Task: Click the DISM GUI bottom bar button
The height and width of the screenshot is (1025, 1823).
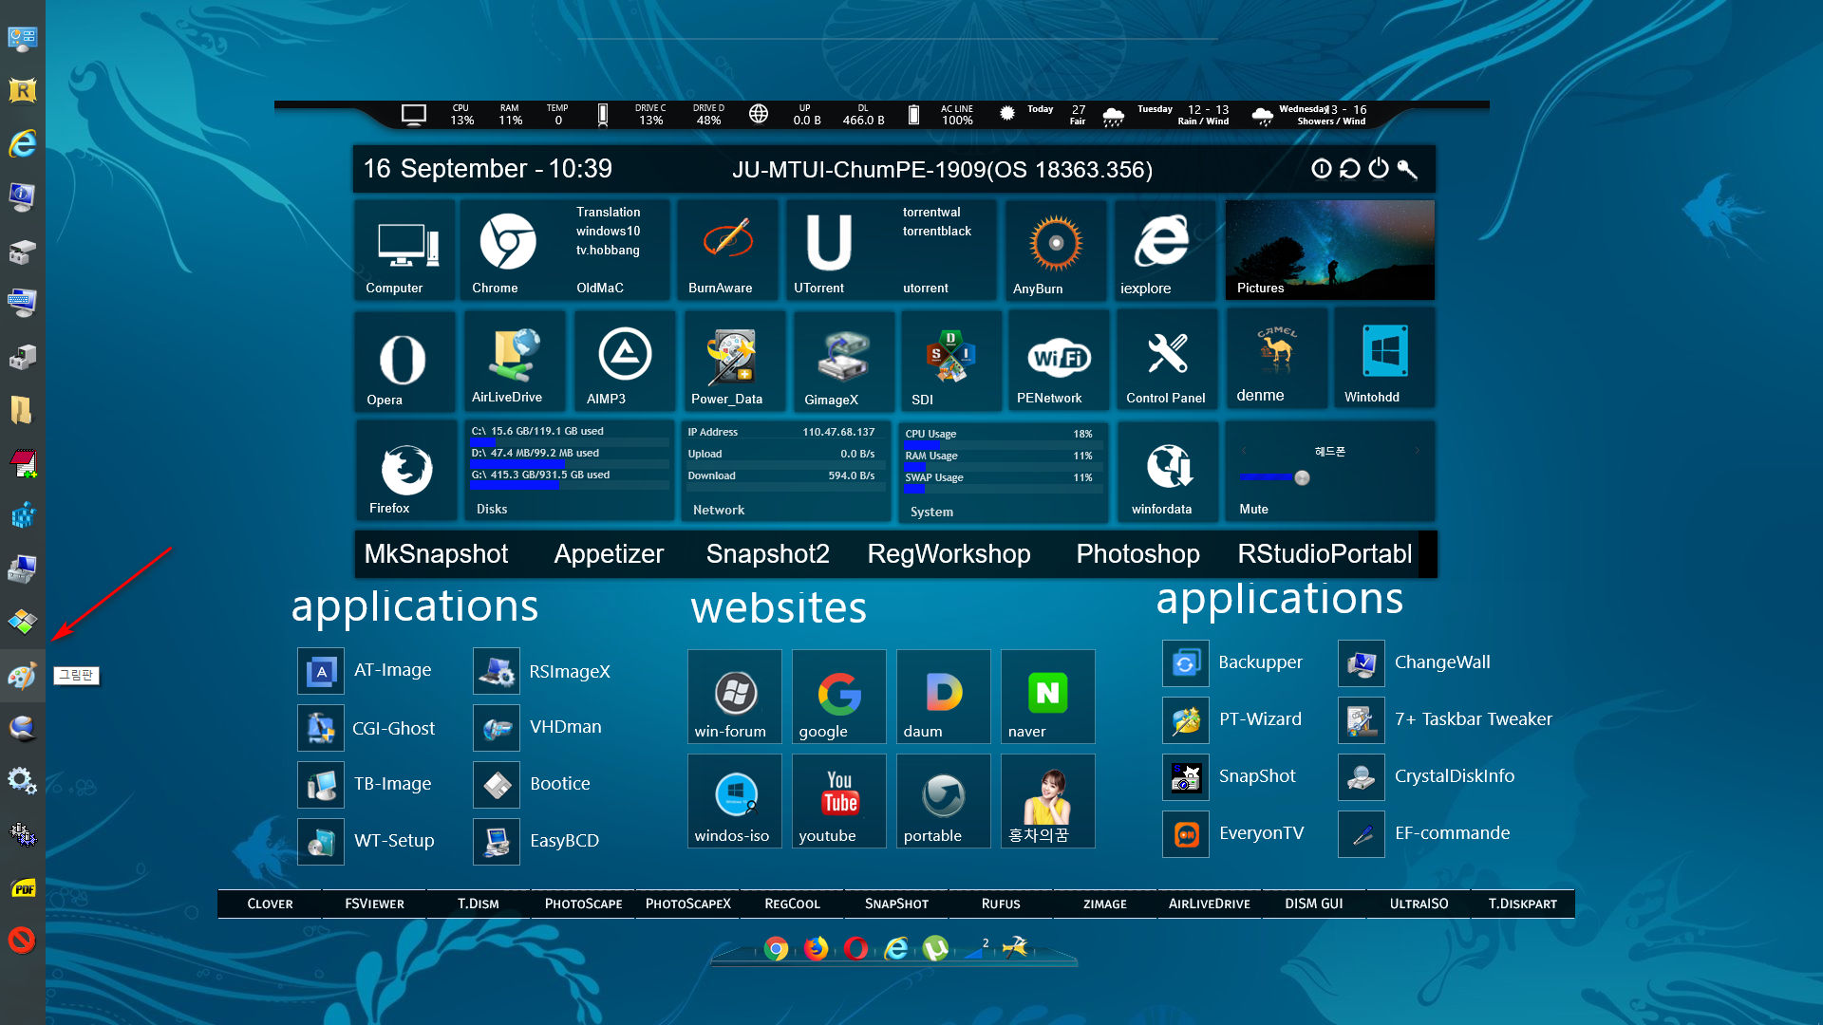Action: point(1314,904)
